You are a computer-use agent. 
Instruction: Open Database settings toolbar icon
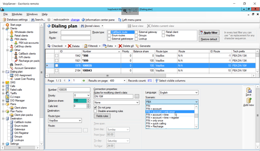click(x=4, y=20)
